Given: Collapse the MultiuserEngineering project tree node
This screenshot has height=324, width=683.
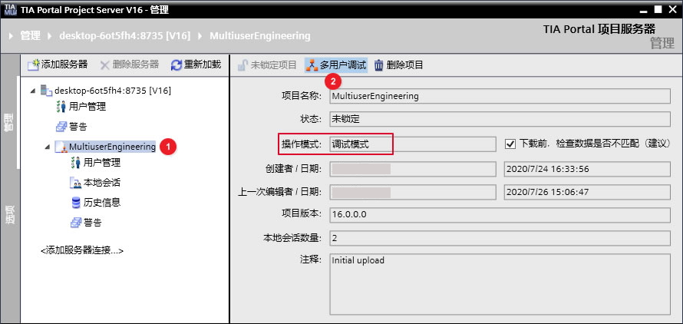Looking at the screenshot, I should [x=48, y=147].
